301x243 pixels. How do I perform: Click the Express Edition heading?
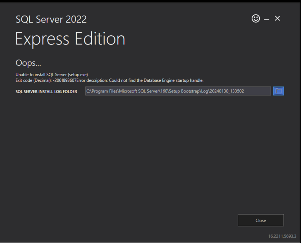[x=70, y=38]
